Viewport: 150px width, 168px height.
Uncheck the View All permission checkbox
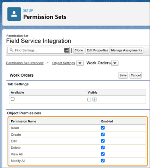(x=103, y=154)
